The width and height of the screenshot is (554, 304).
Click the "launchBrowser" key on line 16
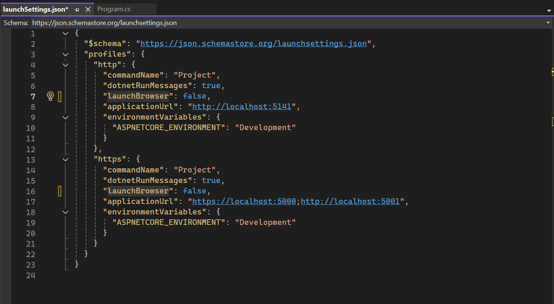point(138,191)
